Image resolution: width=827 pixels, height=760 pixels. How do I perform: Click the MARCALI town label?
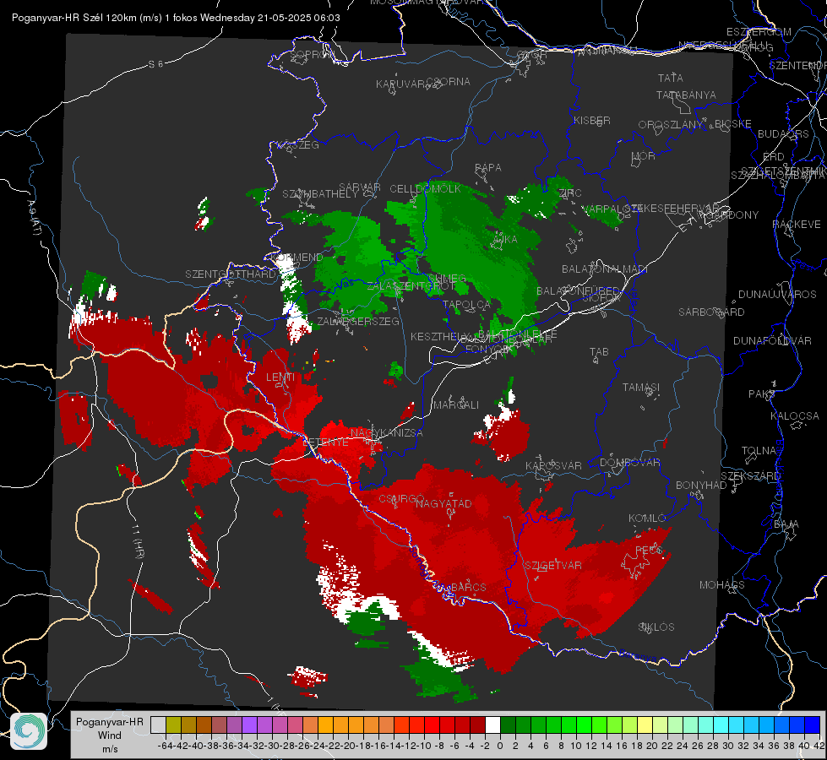pos(456,404)
